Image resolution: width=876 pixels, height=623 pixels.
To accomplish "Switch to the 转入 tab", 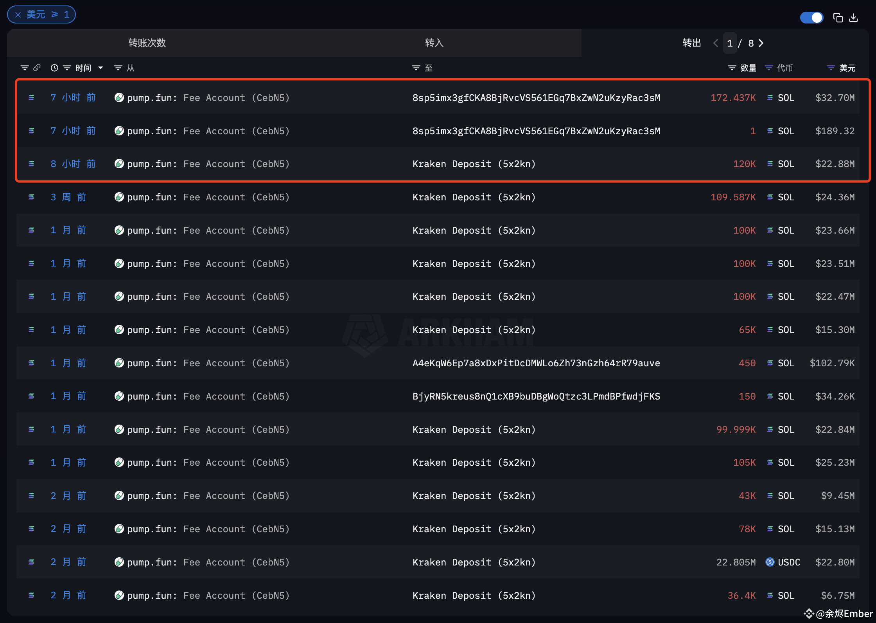I will 433,43.
